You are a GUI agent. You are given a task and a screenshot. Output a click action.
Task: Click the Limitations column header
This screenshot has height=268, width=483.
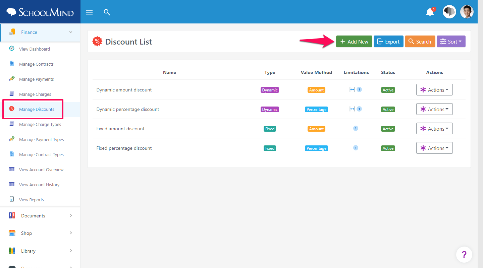[356, 72]
